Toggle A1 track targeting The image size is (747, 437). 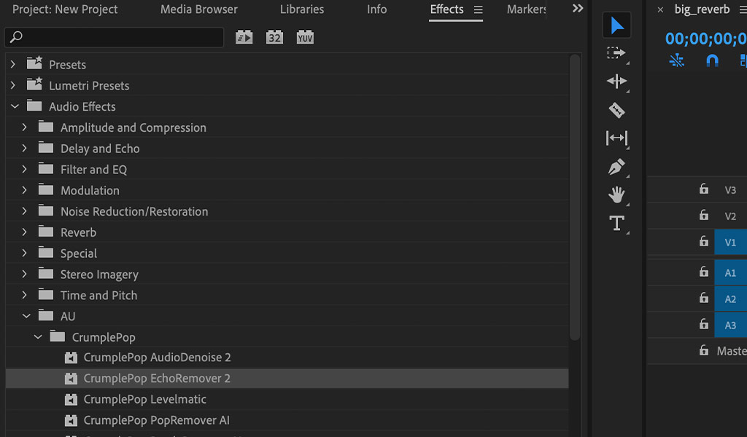click(730, 272)
